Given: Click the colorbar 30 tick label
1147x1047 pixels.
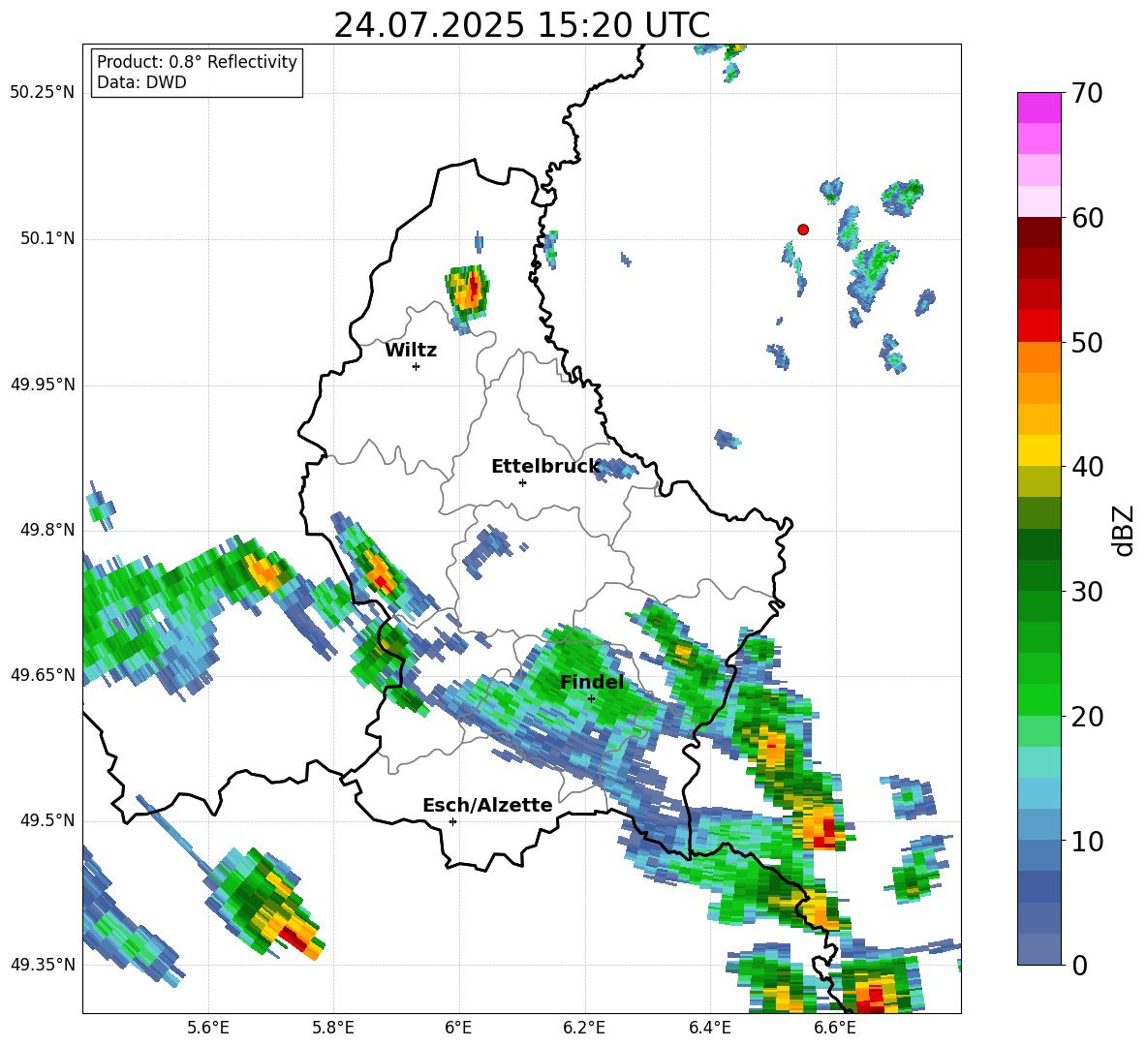Looking at the screenshot, I should click(x=1087, y=592).
